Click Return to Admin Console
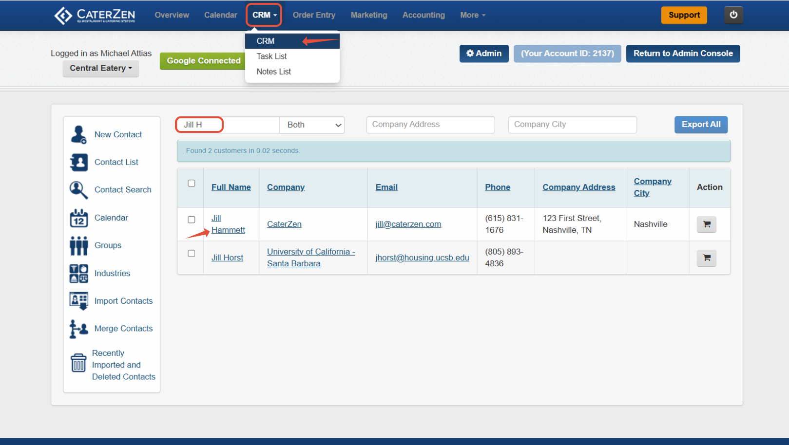Image resolution: width=789 pixels, height=445 pixels. pyautogui.click(x=683, y=54)
